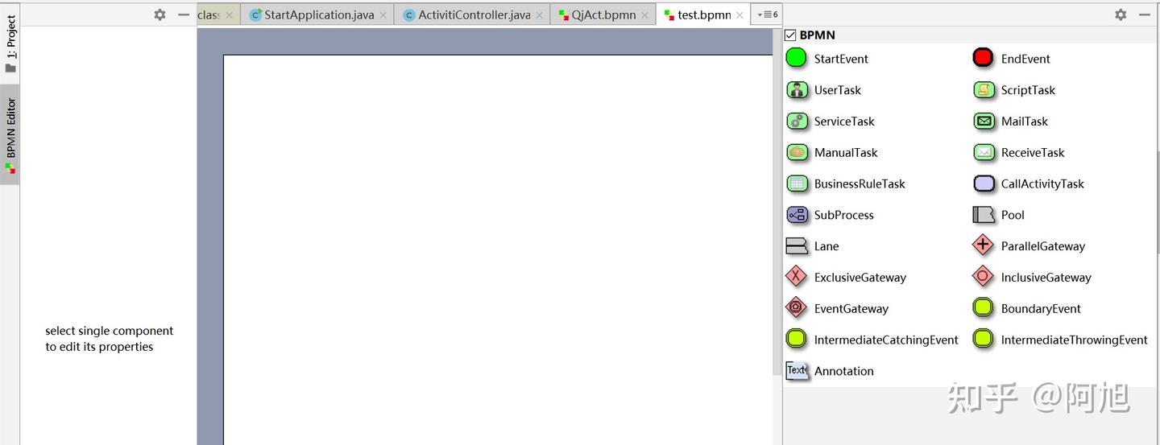1160x445 pixels.
Task: Switch to the QjAct.bpmn tab
Action: coord(603,14)
